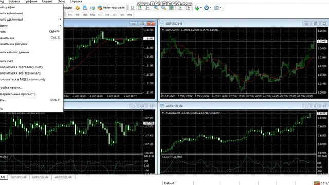This screenshot has height=185, width=329.
Task: Open the Вставка menu
Action: tap(14, 1)
